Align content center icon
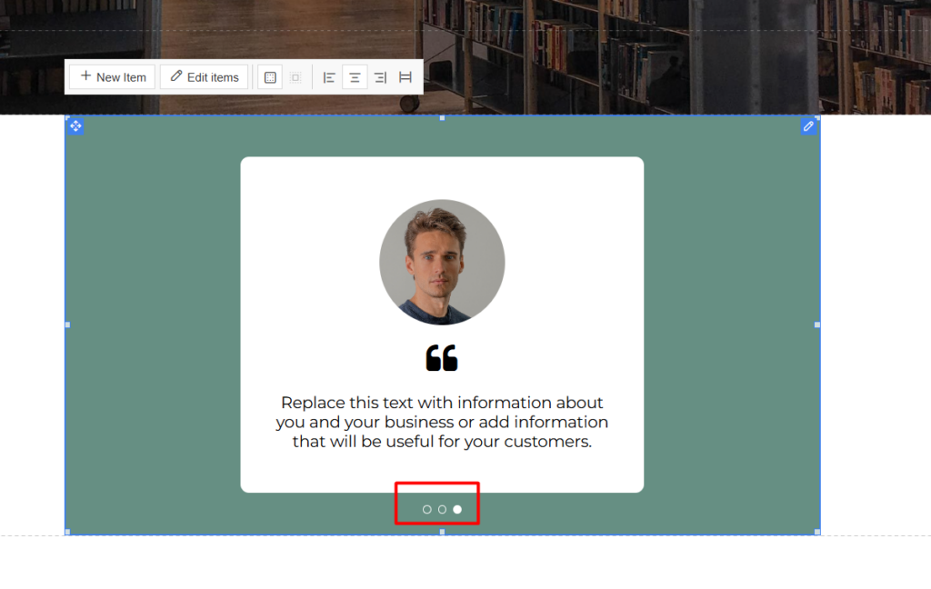931x589 pixels. [355, 78]
